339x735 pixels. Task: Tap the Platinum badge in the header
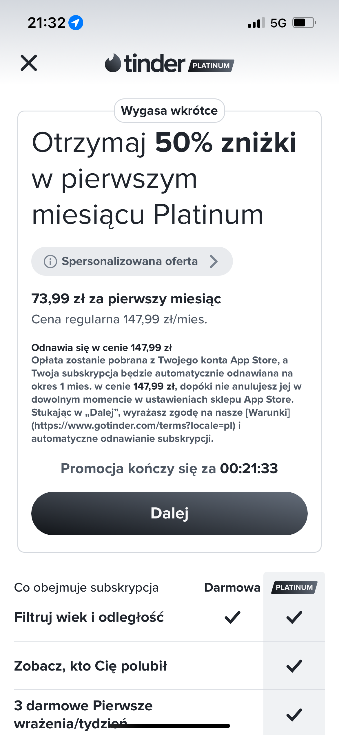tap(211, 66)
